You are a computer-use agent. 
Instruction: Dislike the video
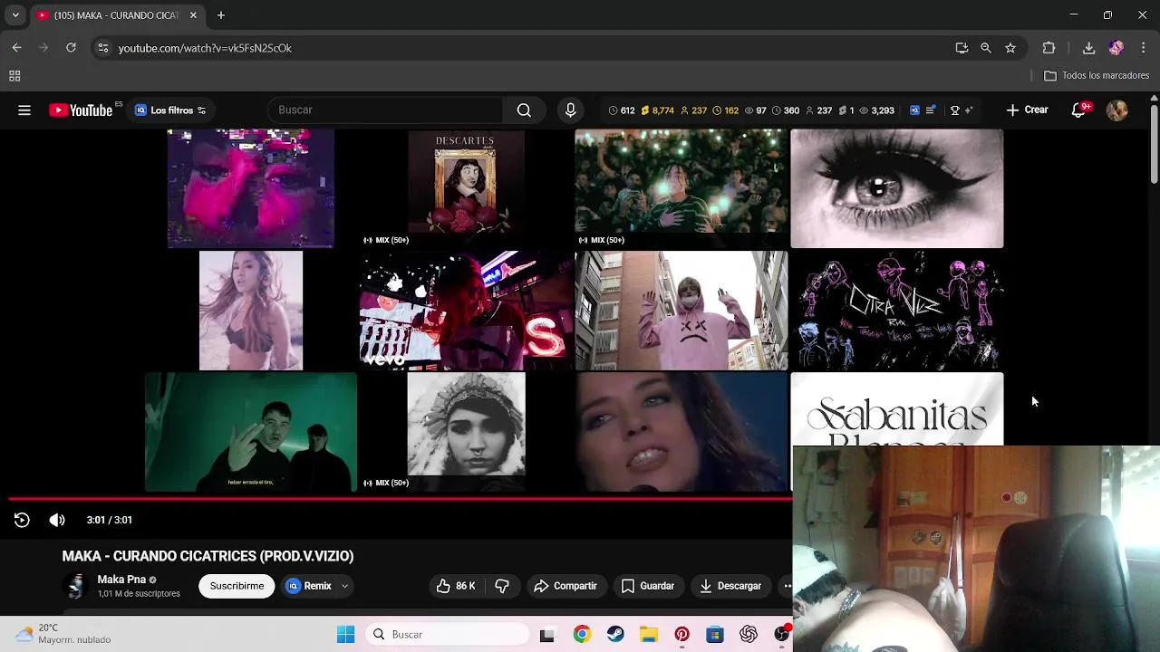point(502,586)
